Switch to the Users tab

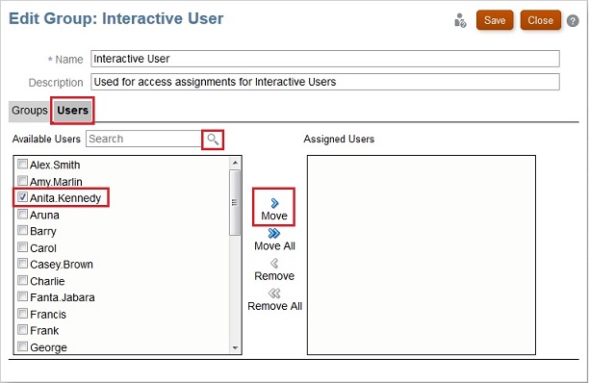(x=72, y=111)
